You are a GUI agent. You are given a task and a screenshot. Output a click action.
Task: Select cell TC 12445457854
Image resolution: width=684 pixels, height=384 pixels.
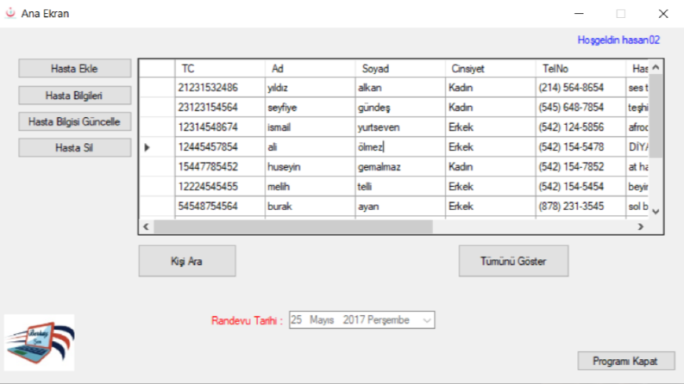220,147
